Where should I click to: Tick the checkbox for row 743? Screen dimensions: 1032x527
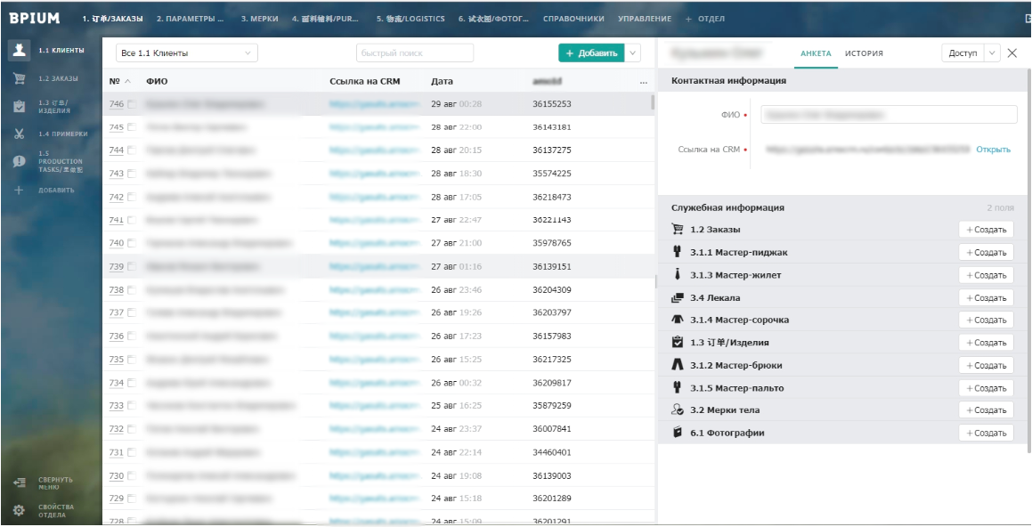(x=132, y=174)
